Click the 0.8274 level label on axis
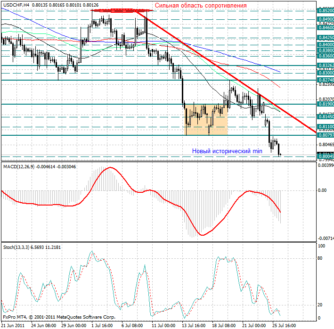The height and width of the screenshot is (329, 334). [x=326, y=81]
